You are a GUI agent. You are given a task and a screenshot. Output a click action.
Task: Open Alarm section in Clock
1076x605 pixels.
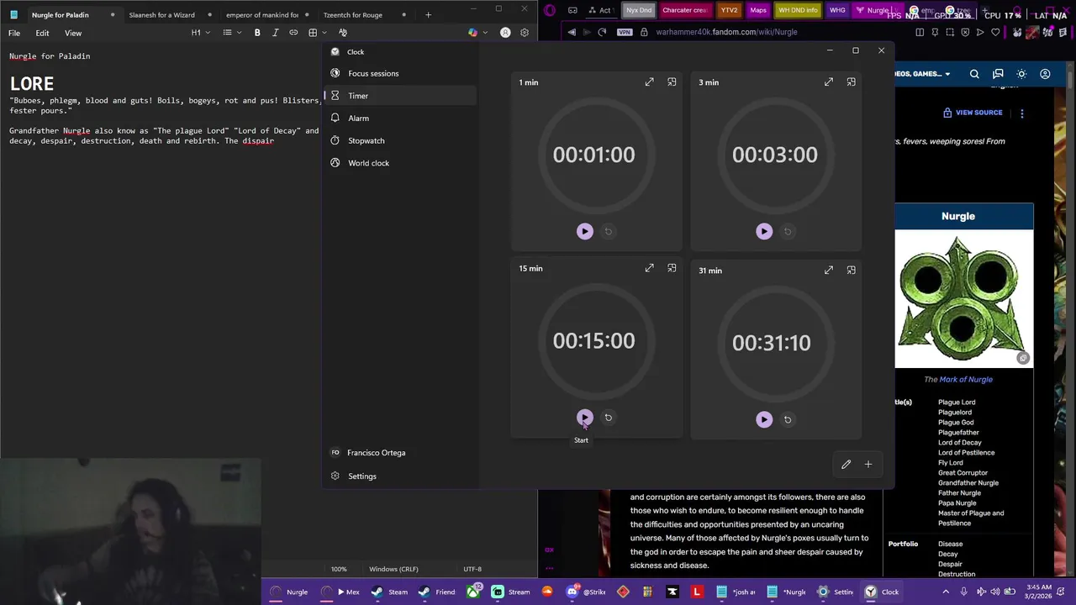click(402, 118)
